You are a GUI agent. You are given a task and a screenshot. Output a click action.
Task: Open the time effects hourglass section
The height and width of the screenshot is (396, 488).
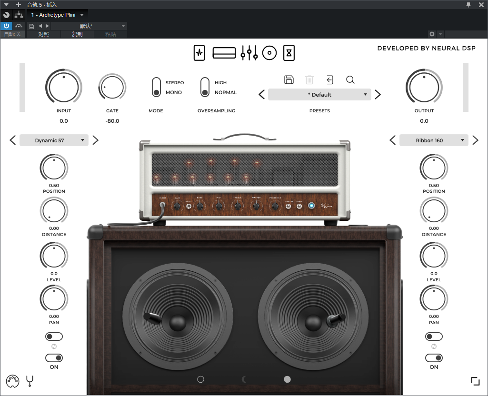pos(289,53)
